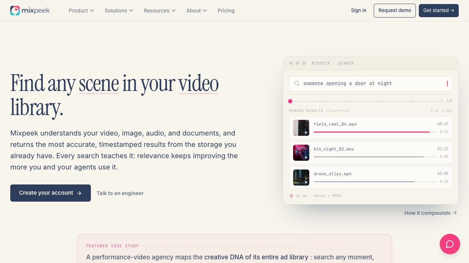Open the chat bubble widget
This screenshot has width=469, height=263.
point(450,244)
